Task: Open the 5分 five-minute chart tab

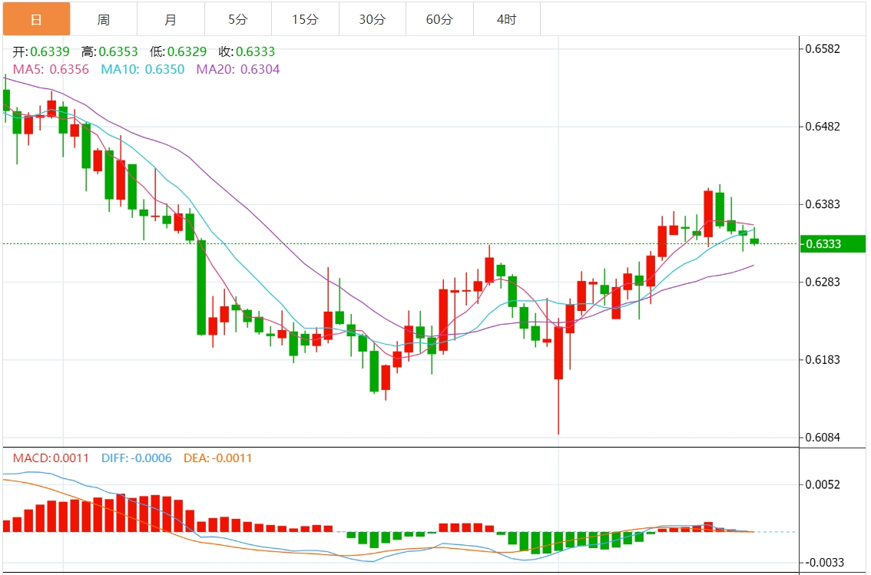Action: 238,19
